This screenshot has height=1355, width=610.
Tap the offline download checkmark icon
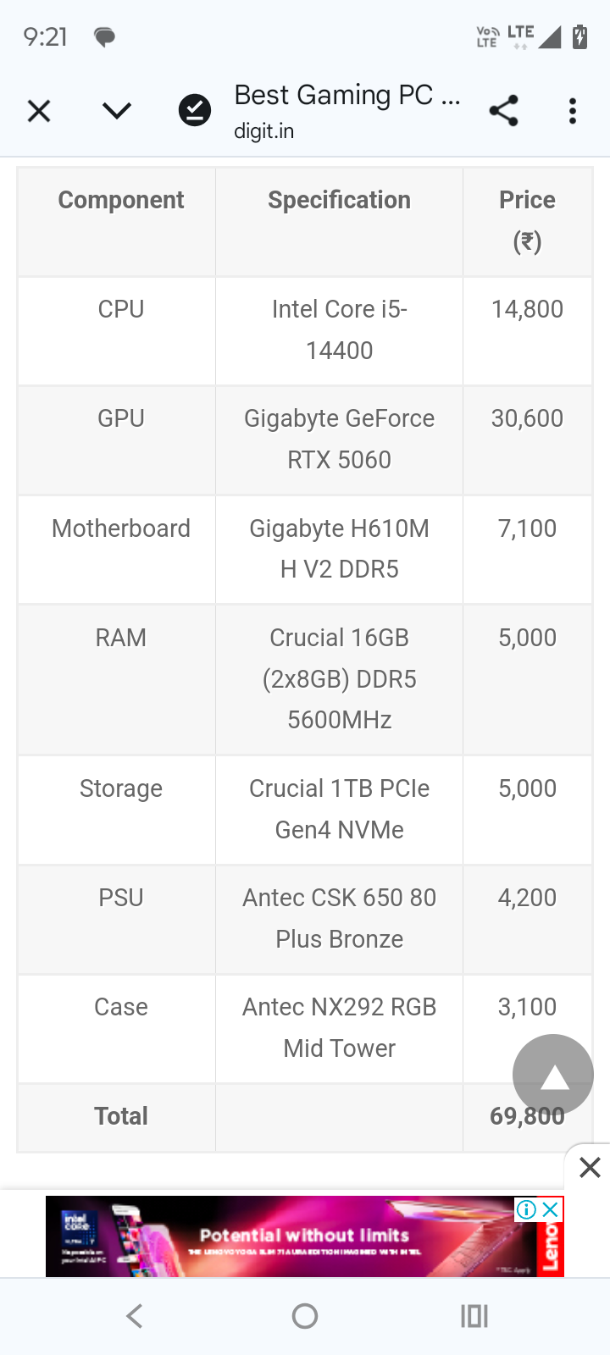(195, 110)
